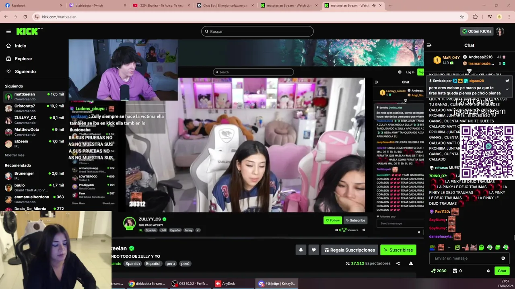Image resolution: width=515 pixels, height=289 pixels.
Task: Click Pas1120 username in chat
Action: point(442,212)
